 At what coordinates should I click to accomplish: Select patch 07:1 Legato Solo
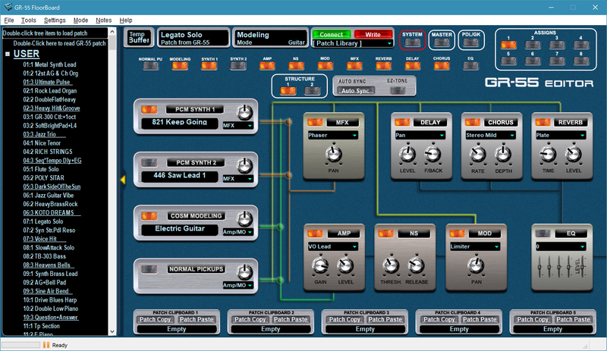coord(43,221)
